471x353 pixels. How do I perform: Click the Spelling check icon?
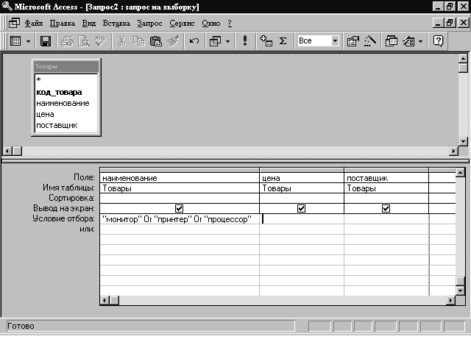pyautogui.click(x=101, y=41)
